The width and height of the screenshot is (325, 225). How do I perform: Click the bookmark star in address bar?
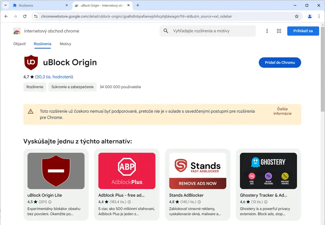(x=296, y=16)
